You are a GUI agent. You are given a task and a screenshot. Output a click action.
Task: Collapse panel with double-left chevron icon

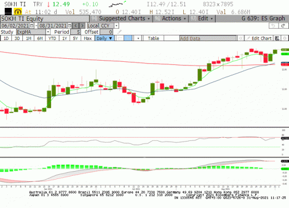click(241, 38)
